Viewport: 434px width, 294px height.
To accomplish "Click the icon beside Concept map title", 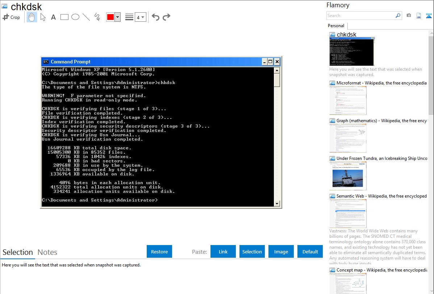I will [x=332, y=270].
